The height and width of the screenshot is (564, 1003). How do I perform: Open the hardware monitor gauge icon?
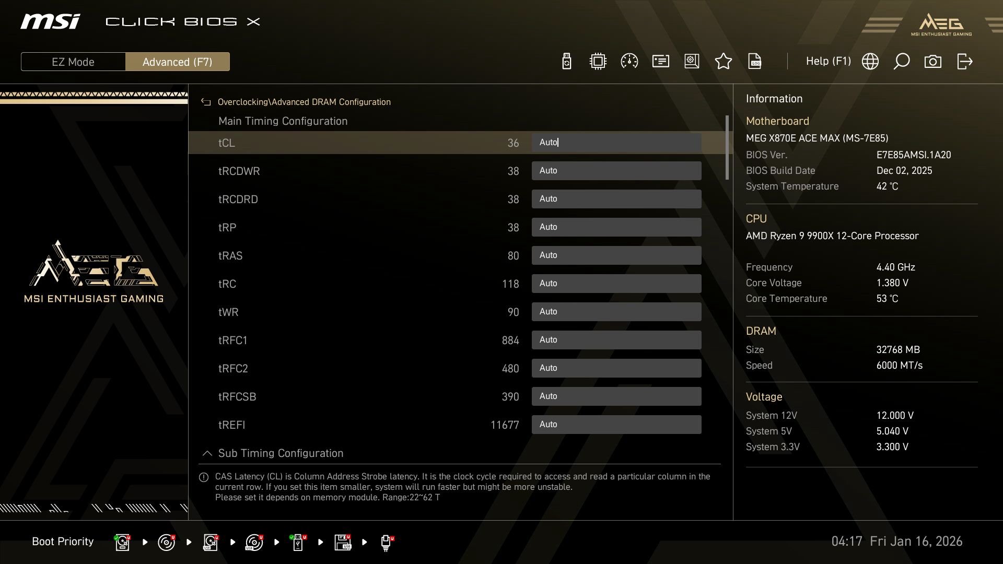[629, 61]
